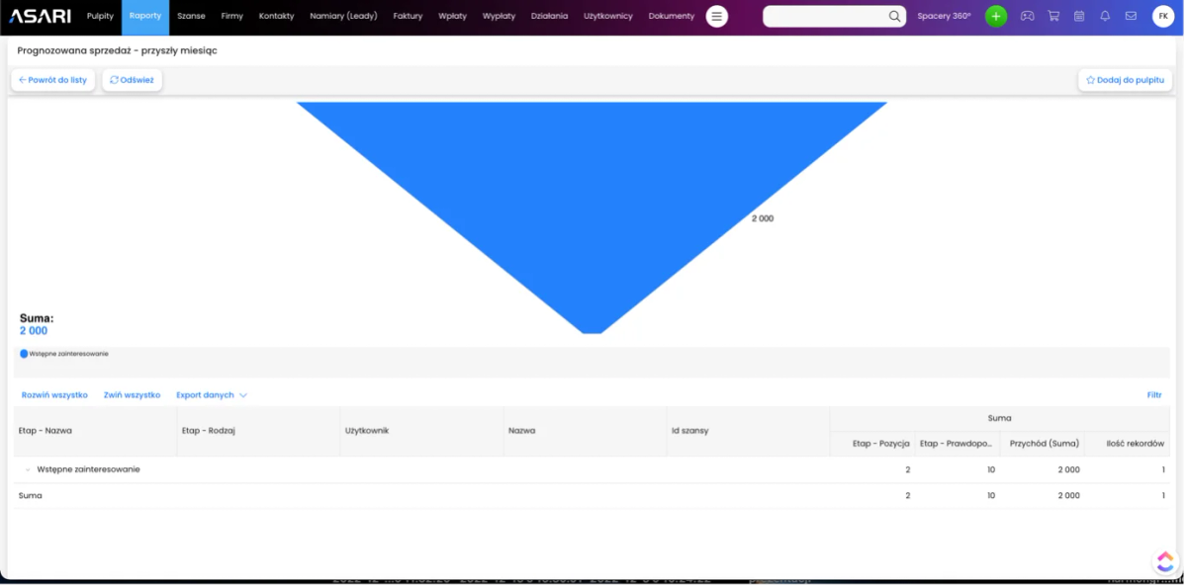Open the Działania menu item
Viewport: 1187px width, 586px height.
click(549, 16)
